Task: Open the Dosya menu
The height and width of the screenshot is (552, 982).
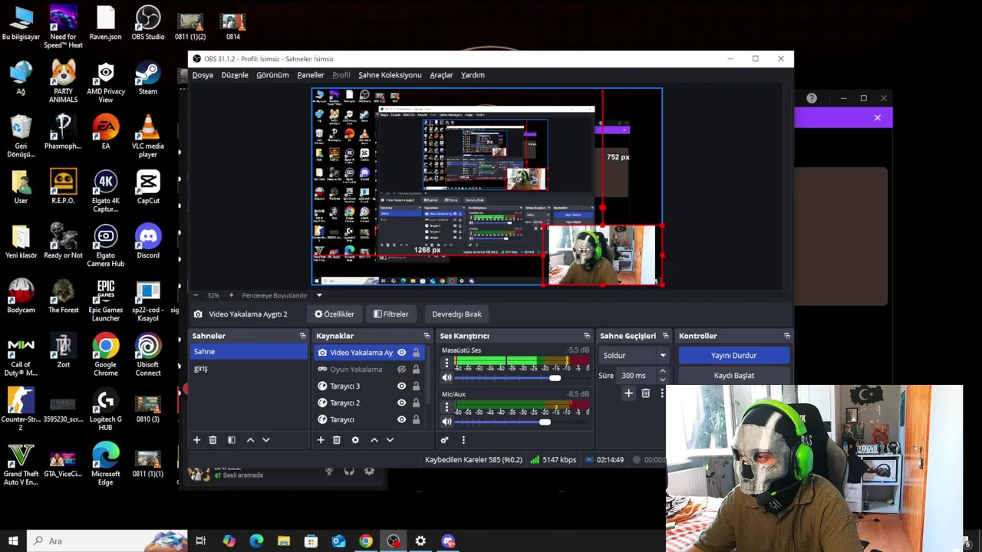Action: point(203,75)
